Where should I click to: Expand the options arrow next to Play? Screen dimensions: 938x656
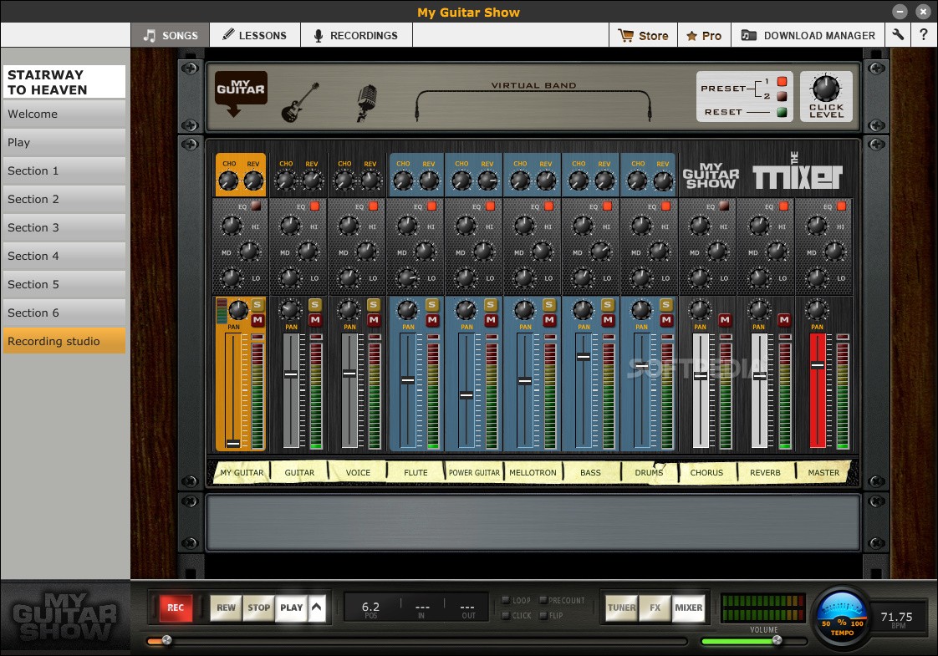click(x=317, y=608)
